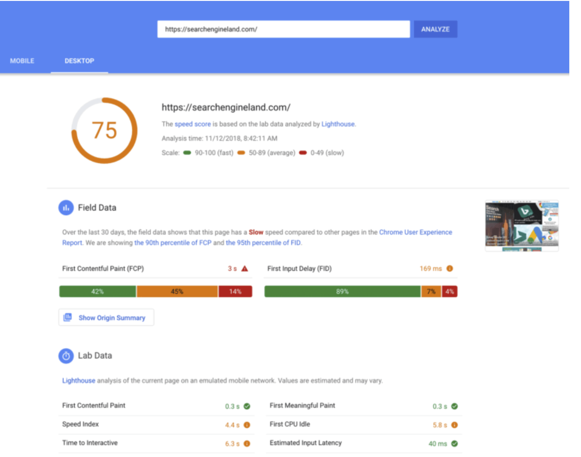The height and width of the screenshot is (457, 581).
Task: Click the First Input Delay (FID) label
Action: [299, 269]
